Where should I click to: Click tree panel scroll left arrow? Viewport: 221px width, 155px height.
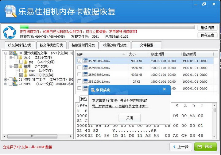point(5,136)
